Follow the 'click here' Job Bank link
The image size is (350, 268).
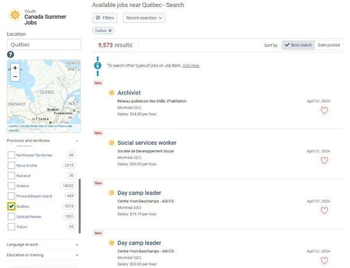click(191, 66)
